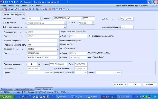Open lookup for account 40702810301010002623
The image size is (158, 99).
[x=58, y=57]
